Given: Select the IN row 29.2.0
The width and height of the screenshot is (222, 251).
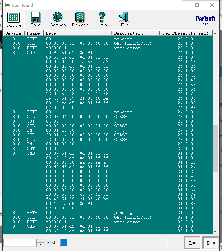Looking at the screenshot, I should click(x=108, y=144).
